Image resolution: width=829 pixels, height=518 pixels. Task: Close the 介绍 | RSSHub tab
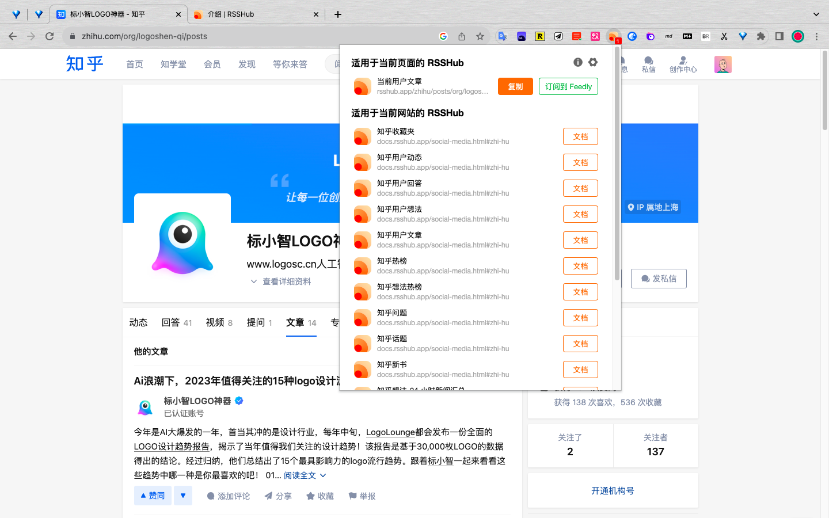316,14
